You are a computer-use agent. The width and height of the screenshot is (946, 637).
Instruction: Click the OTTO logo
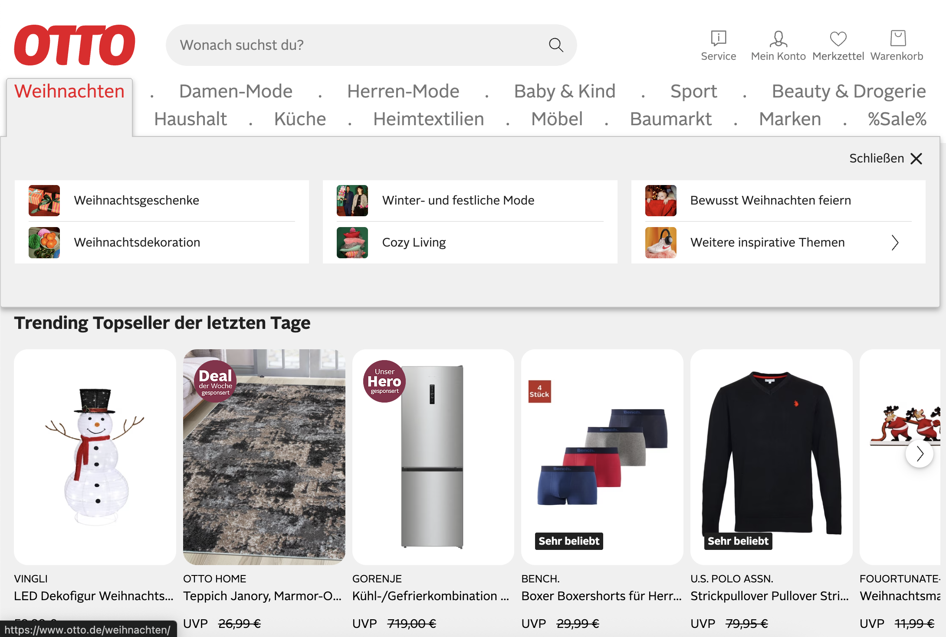coord(75,45)
